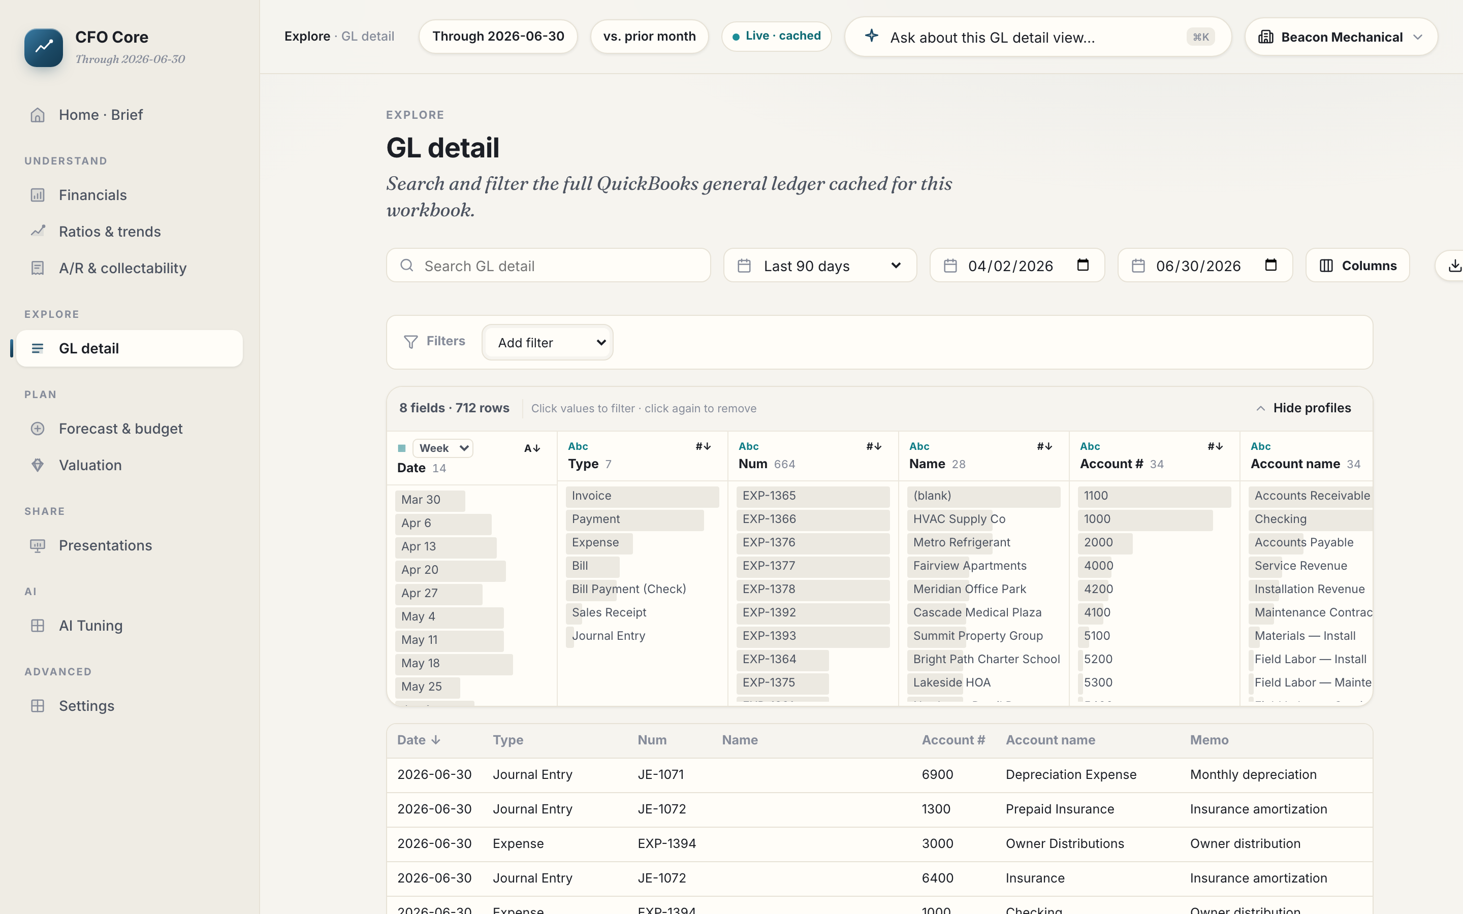Click the Forecast & budget plus-circle icon
The image size is (1463, 914).
pos(38,429)
